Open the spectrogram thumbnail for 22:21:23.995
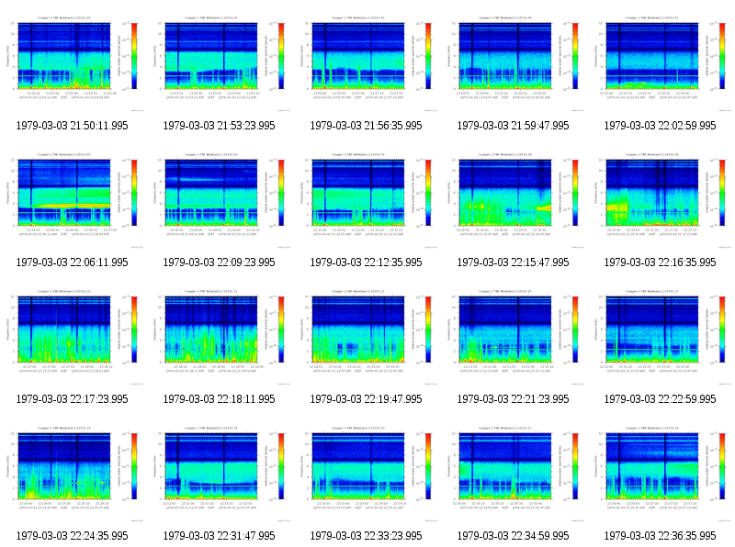 513,337
